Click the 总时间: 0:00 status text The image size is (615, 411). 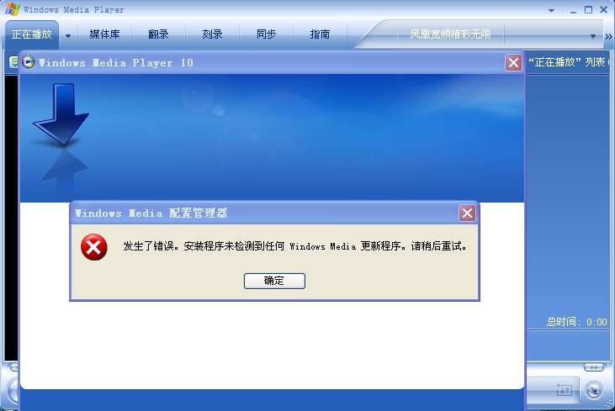pos(577,322)
